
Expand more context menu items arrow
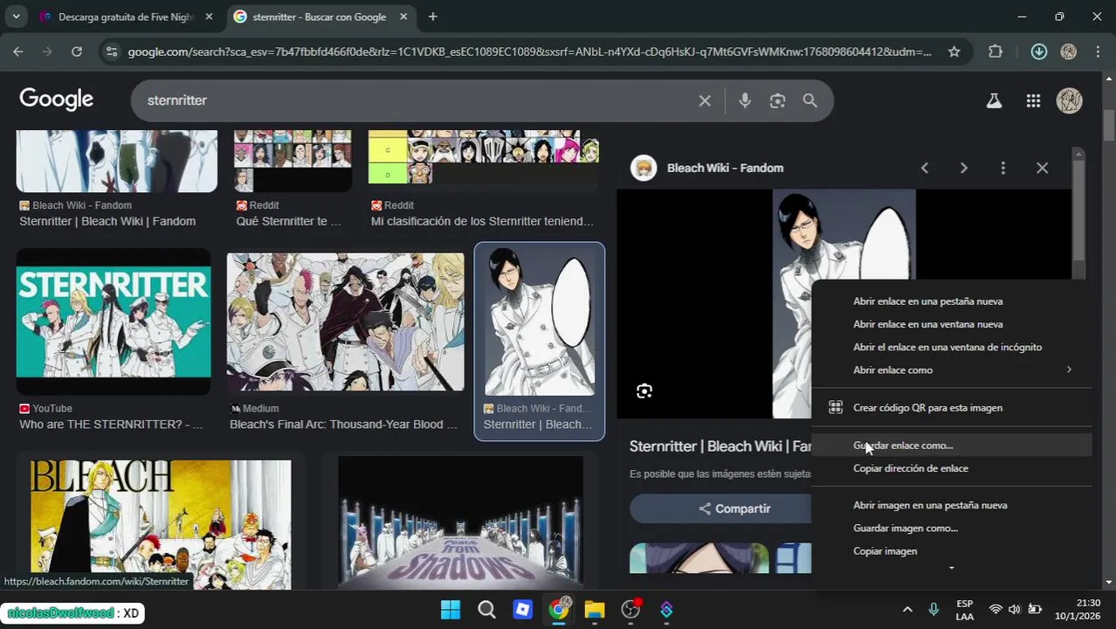952,569
